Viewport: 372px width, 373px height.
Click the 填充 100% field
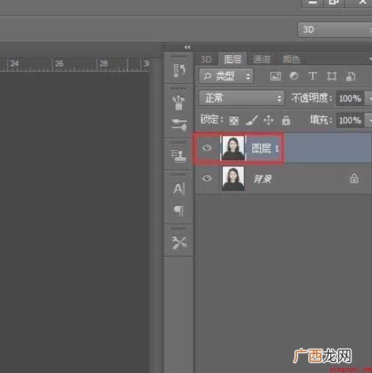click(x=350, y=120)
